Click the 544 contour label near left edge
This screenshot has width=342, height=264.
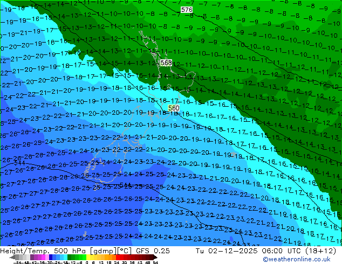pos(19,163)
